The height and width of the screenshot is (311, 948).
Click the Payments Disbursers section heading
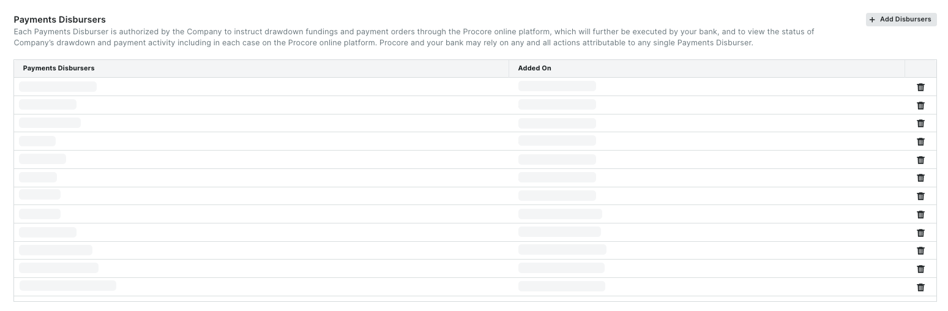(x=59, y=20)
